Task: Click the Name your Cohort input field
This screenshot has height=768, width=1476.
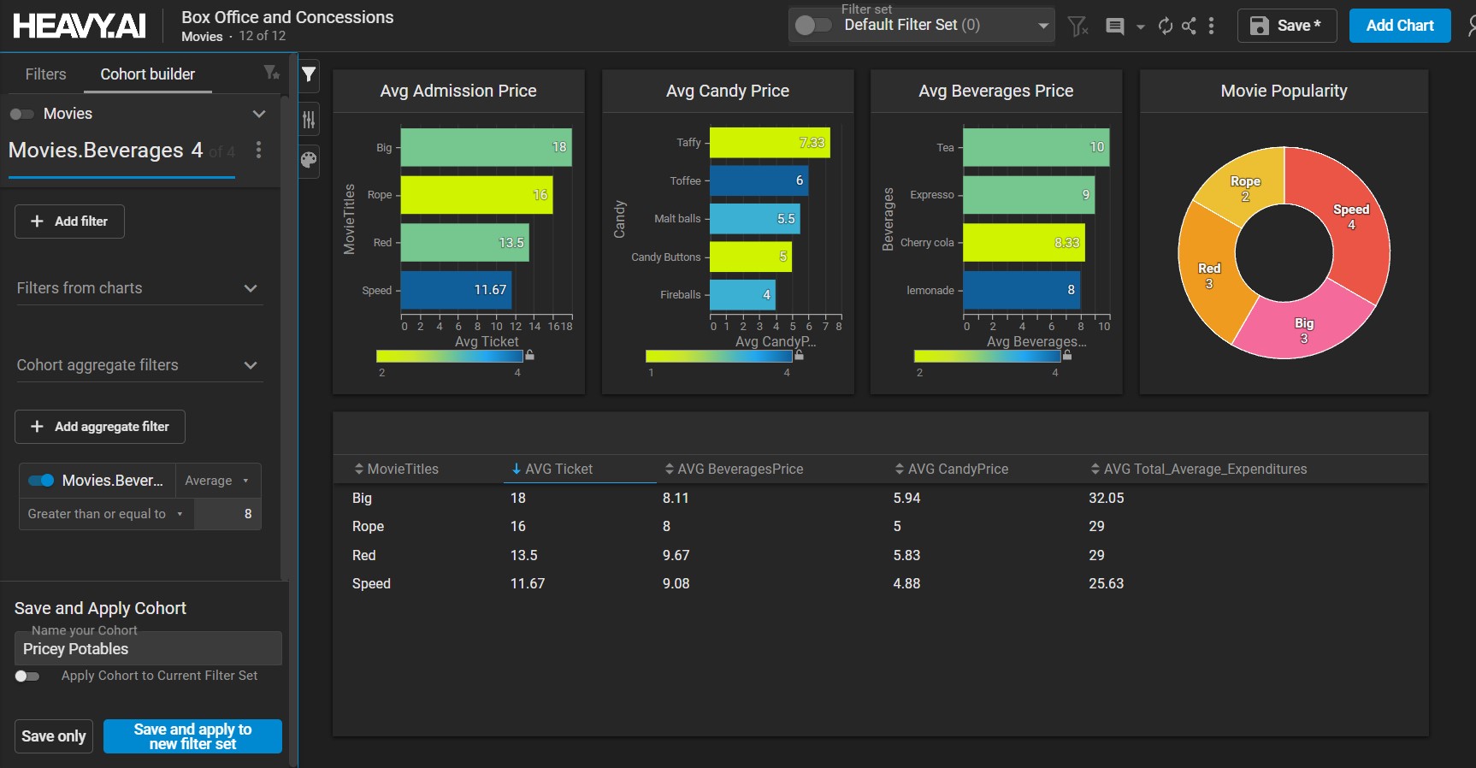Action: pyautogui.click(x=148, y=649)
